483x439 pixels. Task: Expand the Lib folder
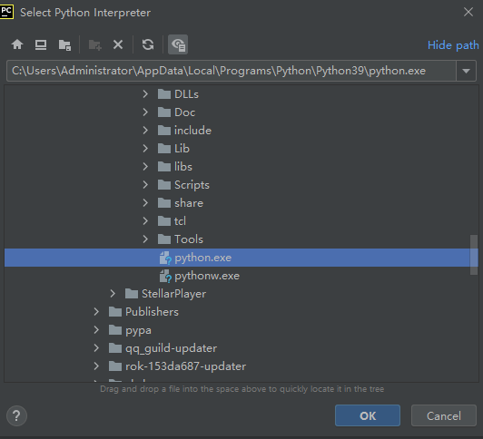(145, 149)
